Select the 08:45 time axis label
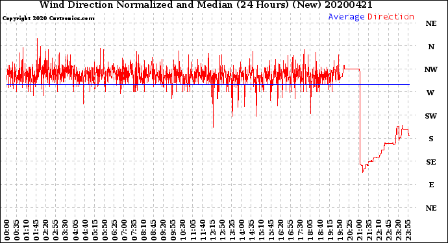Screen dimensions: 448x243 click(x=154, y=230)
